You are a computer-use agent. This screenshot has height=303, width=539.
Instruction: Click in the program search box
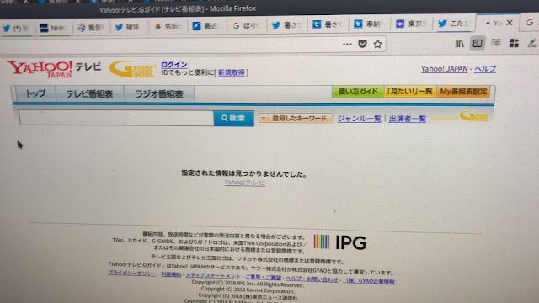coord(116,118)
